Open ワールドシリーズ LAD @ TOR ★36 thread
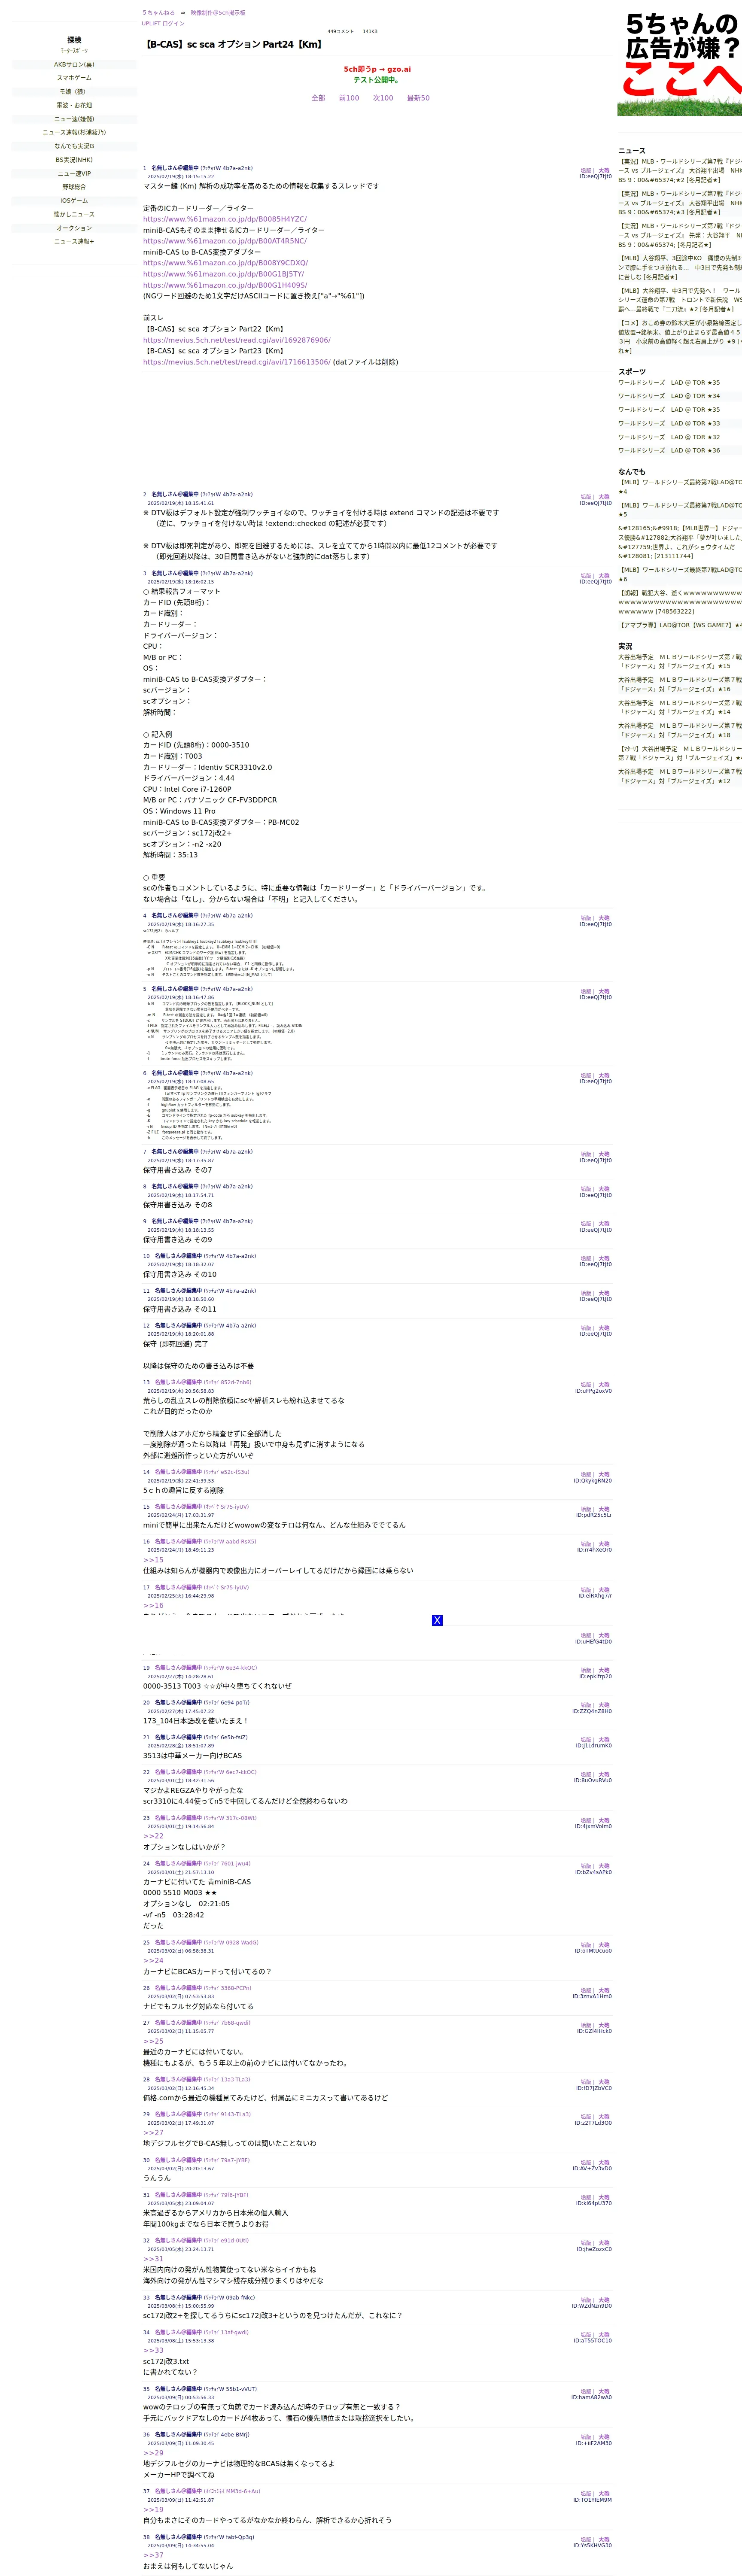Screen dimensions: 742x2576 669,450
